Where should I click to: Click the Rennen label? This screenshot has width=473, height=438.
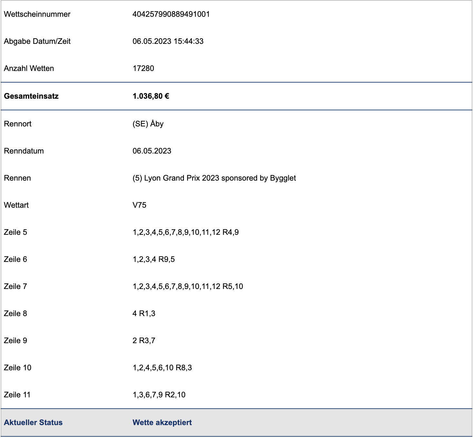17,178
